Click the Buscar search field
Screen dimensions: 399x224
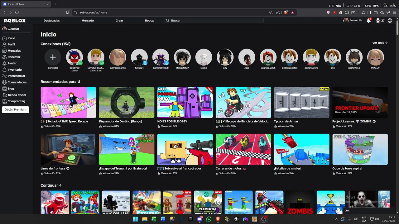(x=214, y=21)
